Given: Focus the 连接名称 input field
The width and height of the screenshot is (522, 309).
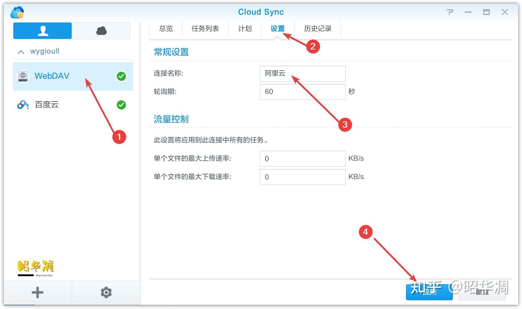Looking at the screenshot, I should 303,73.
